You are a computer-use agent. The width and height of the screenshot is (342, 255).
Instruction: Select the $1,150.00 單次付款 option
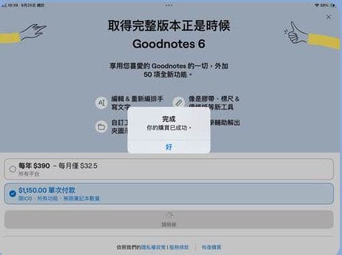click(169, 194)
